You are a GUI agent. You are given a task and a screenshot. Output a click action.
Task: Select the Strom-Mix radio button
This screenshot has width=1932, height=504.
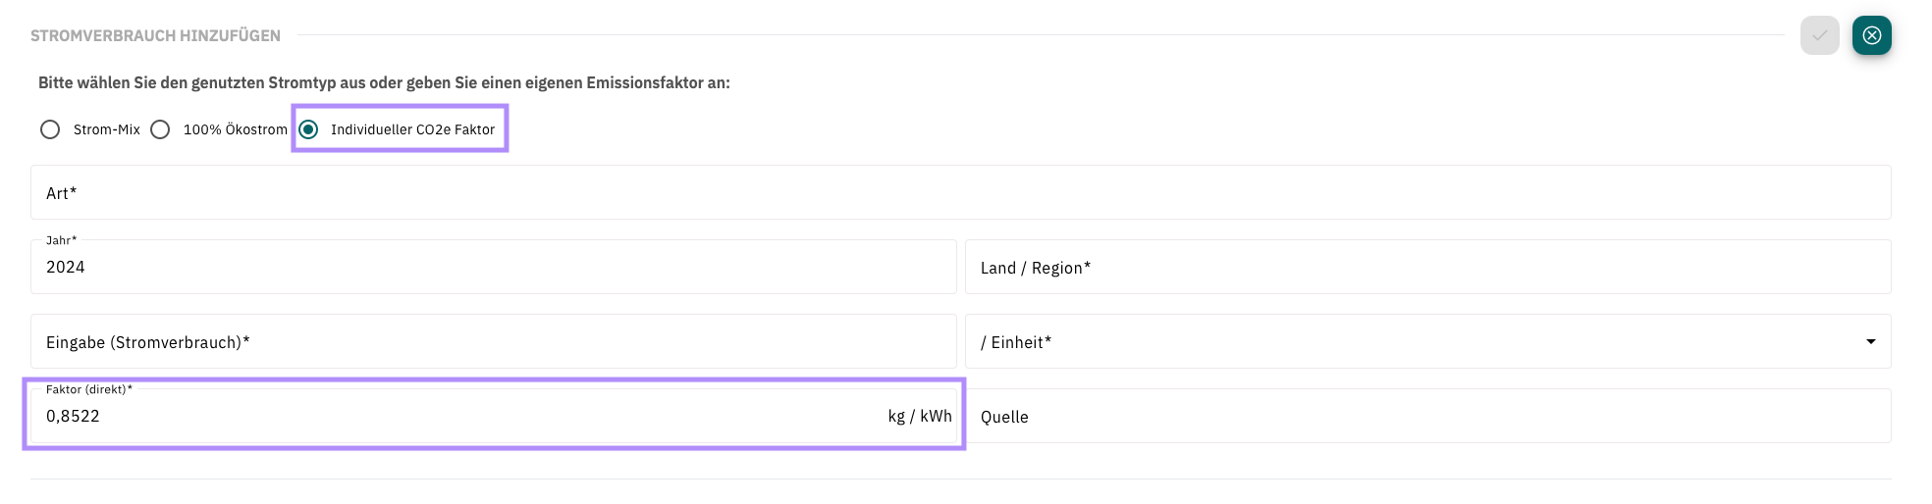click(x=50, y=129)
